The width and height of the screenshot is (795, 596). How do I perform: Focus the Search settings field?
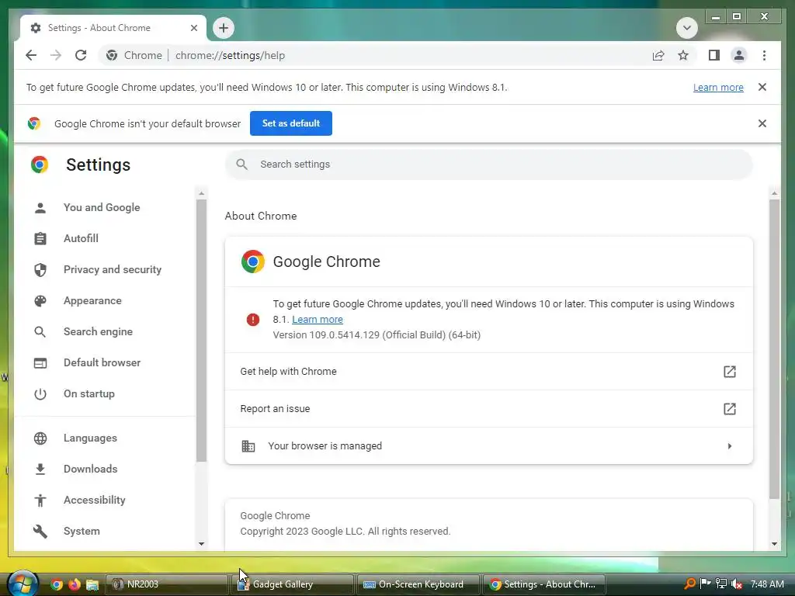coord(489,165)
